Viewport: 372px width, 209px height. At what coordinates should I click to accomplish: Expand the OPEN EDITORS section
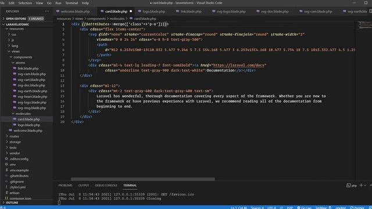tap(3, 19)
